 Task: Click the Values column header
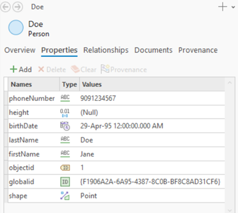152,84
